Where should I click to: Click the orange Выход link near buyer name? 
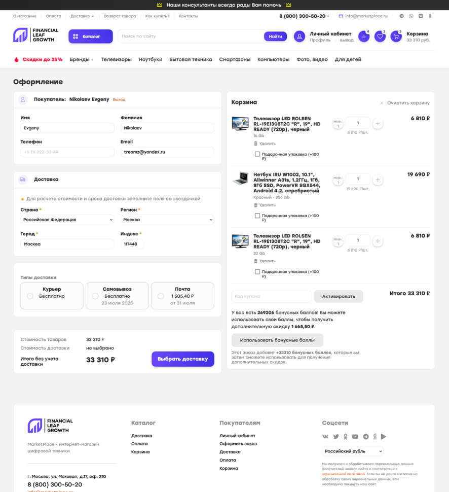point(119,99)
